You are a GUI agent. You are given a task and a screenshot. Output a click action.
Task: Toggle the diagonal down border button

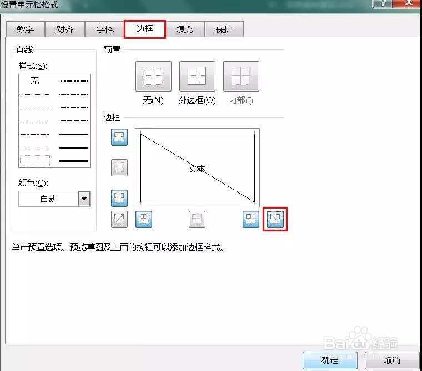tap(275, 219)
